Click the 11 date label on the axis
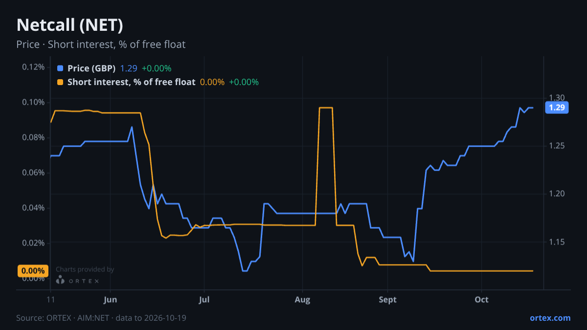The image size is (587, 330). pyautogui.click(x=50, y=299)
